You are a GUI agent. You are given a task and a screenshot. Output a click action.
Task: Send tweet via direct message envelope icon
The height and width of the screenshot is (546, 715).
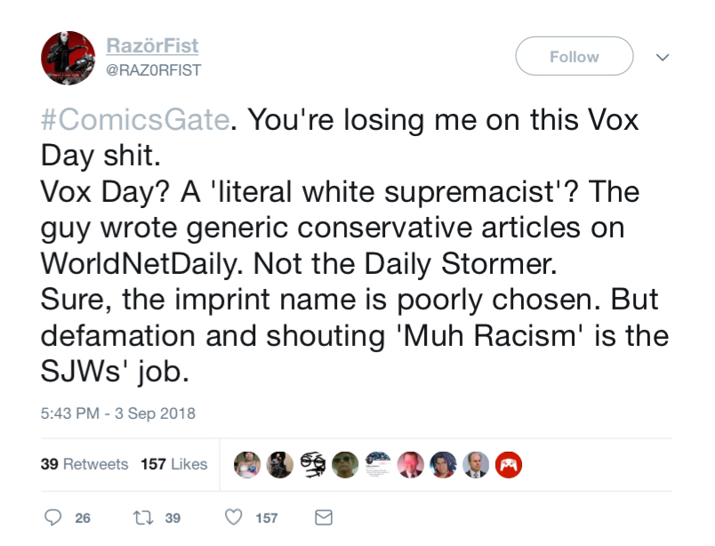pos(324,518)
